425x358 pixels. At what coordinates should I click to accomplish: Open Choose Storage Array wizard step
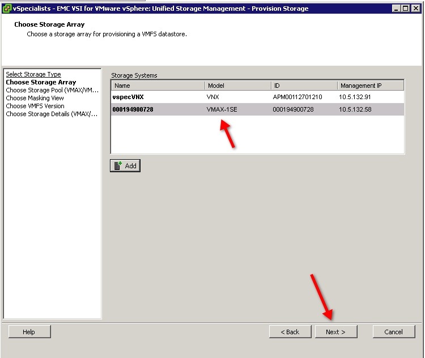tap(41, 82)
